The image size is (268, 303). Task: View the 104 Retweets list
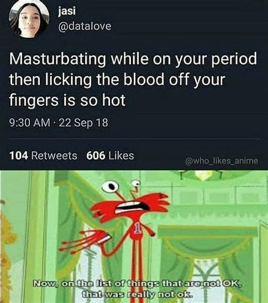(x=44, y=156)
